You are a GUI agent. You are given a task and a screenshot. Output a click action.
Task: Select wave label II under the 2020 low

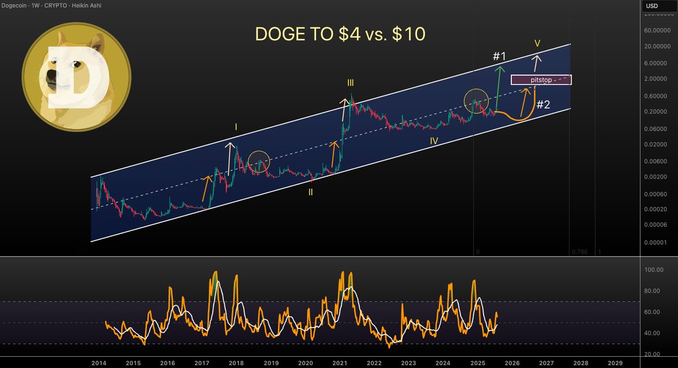pos(310,192)
